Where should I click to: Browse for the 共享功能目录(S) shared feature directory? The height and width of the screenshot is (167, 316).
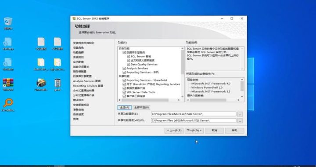[240, 114]
